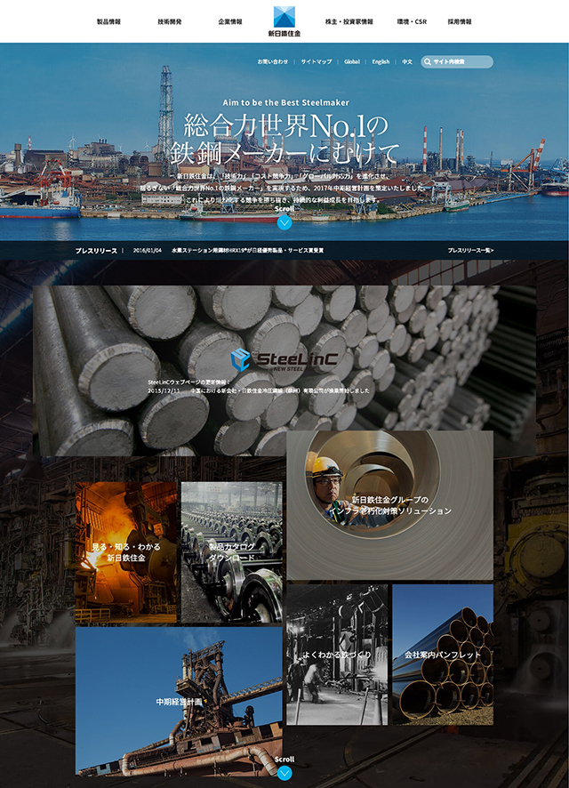Open the 製品情報 menu

click(x=108, y=20)
